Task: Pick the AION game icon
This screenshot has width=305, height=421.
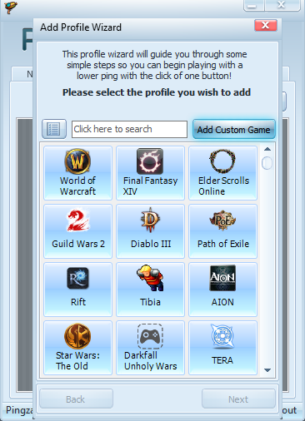Action: click(x=222, y=278)
